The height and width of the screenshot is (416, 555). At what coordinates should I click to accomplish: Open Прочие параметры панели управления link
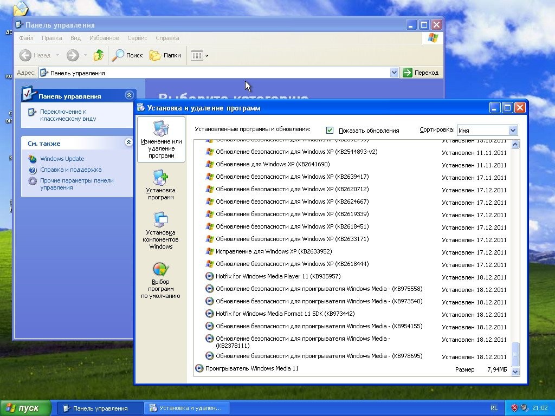click(77, 184)
